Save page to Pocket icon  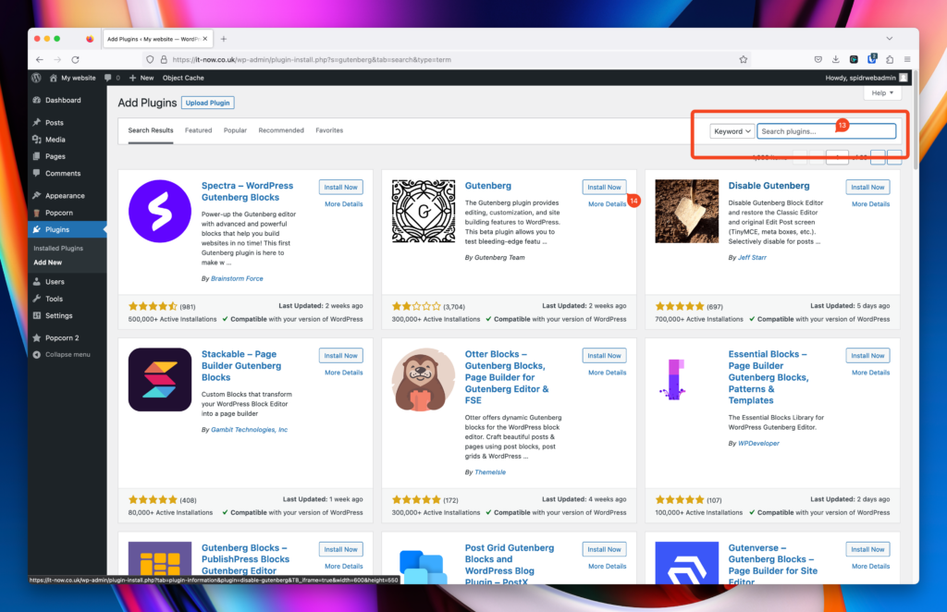pos(818,59)
